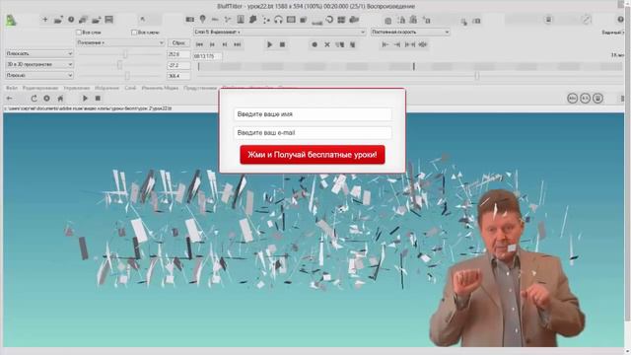The height and width of the screenshot is (355, 631).
Task: Click the value field showing -27.2
Action: (178, 65)
